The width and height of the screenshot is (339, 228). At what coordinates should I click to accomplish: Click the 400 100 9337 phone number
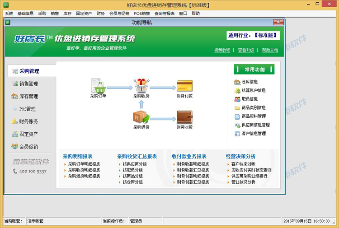33,172
